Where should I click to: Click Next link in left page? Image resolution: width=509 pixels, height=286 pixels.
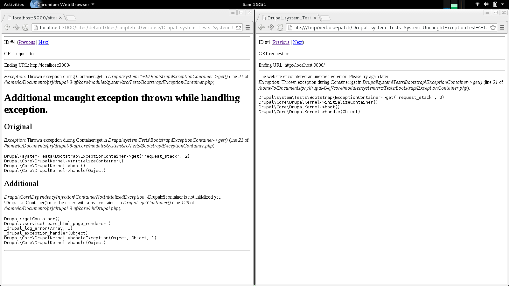(x=43, y=42)
